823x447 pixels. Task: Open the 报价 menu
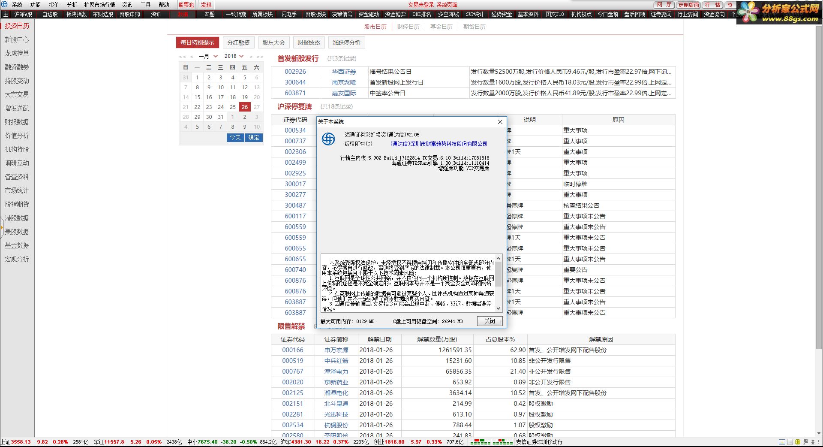click(x=54, y=5)
